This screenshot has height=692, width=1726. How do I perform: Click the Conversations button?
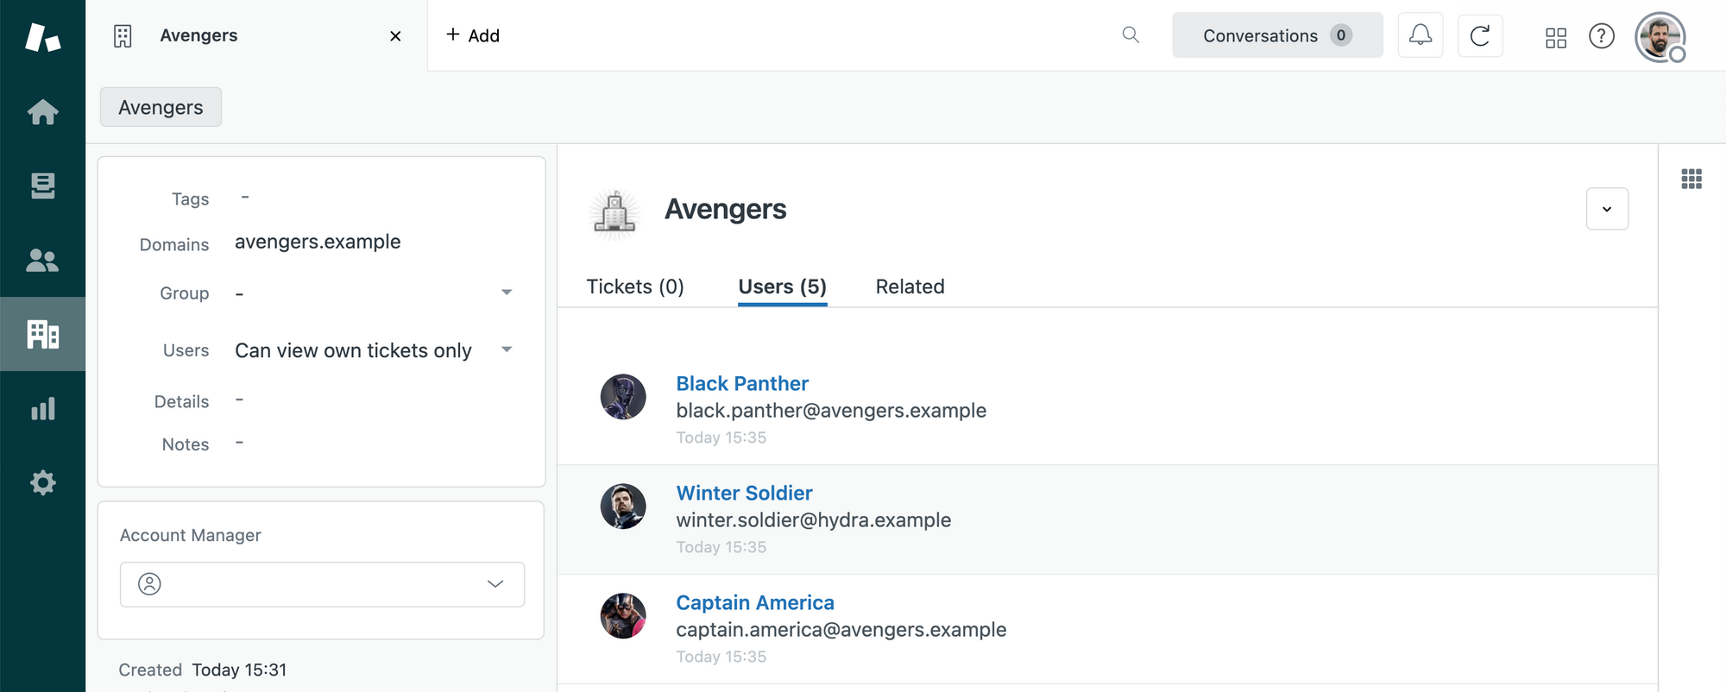1276,35
